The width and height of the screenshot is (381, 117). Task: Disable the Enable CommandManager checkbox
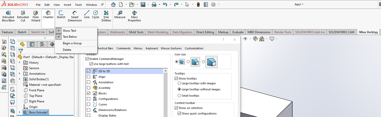coord(87,59)
